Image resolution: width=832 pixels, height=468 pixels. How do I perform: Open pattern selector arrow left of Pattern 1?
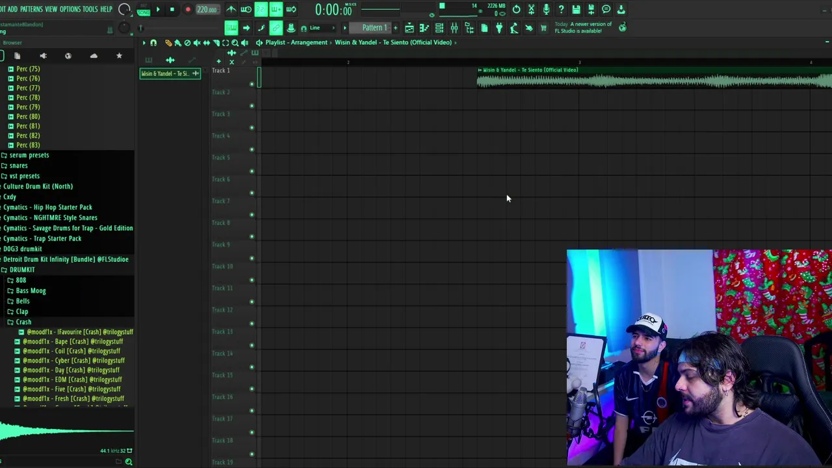(x=345, y=28)
